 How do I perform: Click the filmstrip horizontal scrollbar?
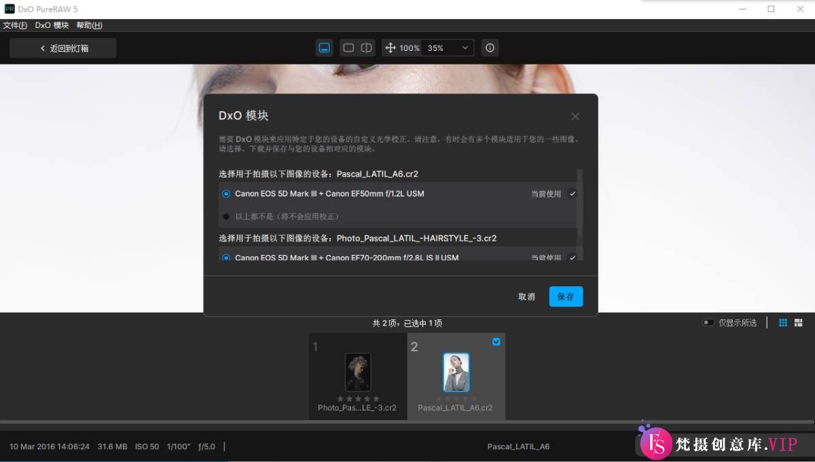pos(407,422)
